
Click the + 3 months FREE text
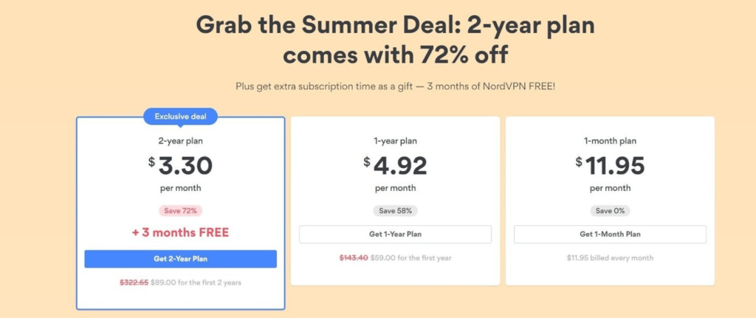(x=180, y=233)
